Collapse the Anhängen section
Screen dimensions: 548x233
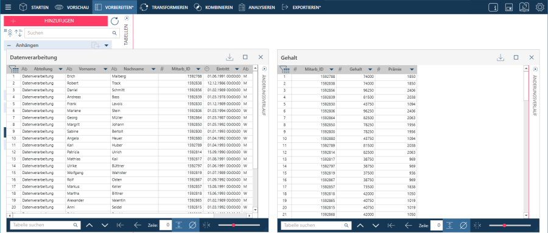click(x=9, y=46)
